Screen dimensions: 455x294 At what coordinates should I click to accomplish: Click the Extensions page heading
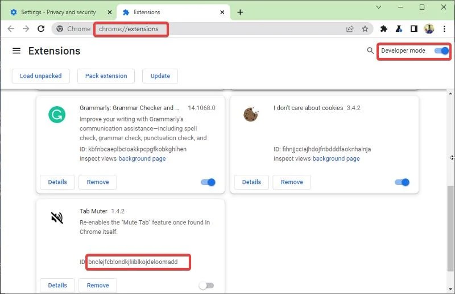[54, 51]
